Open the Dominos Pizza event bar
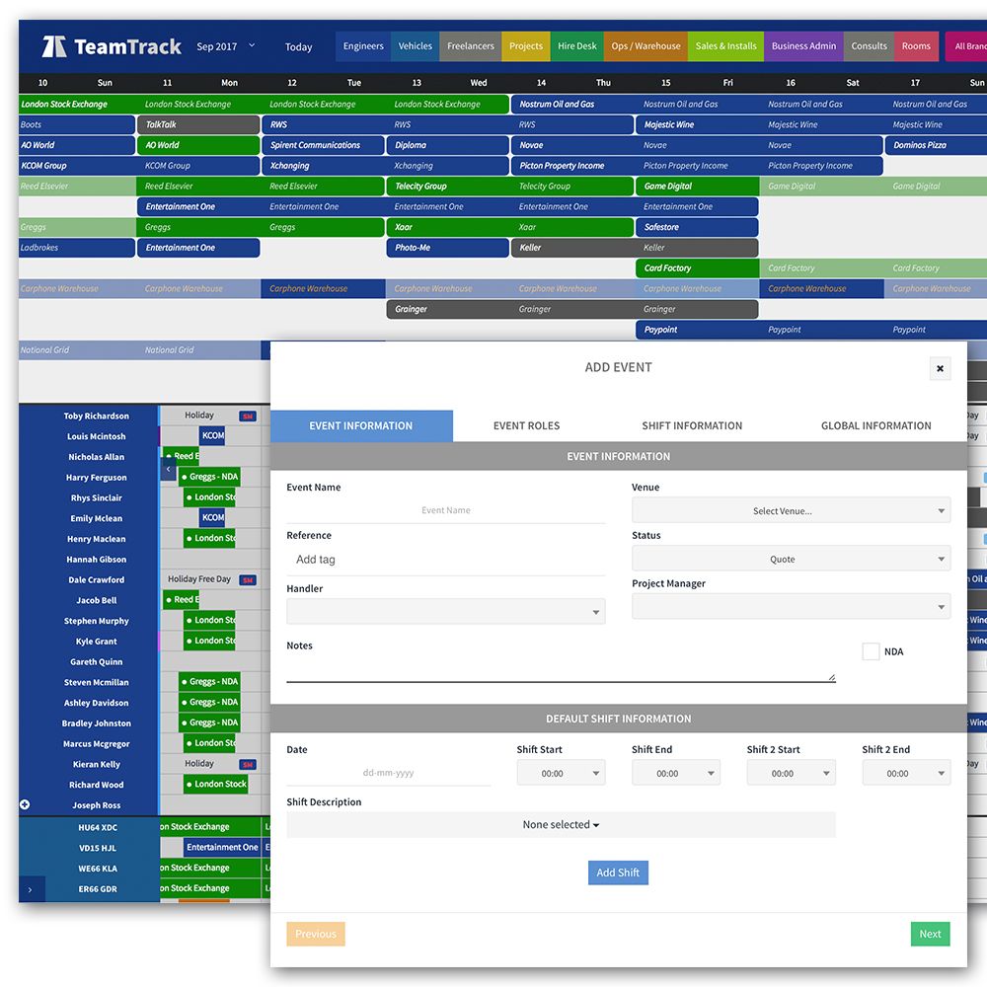The height and width of the screenshot is (987, 987). 936,145
